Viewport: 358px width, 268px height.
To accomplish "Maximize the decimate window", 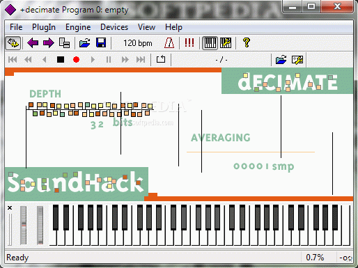I will click(x=311, y=7).
